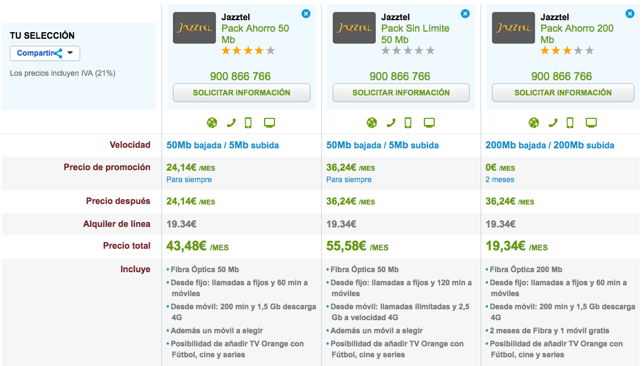Click the phone number under Pack Ahorro 50 Mb
642x366 pixels.
pyautogui.click(x=241, y=76)
